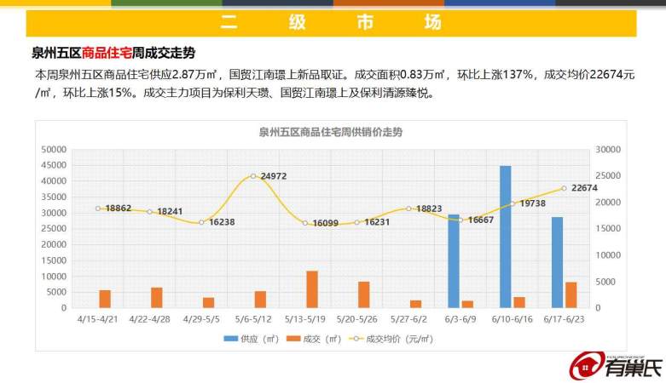The width and height of the screenshot is (666, 383).
Task: Select the 5/6-5/12 week axis label
Action: click(x=253, y=319)
